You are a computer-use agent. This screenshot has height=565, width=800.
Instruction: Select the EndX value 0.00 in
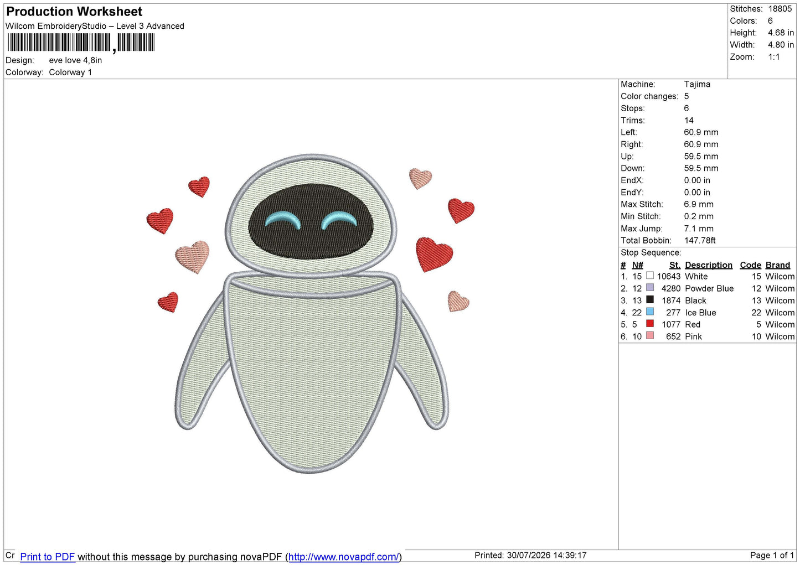pyautogui.click(x=697, y=180)
